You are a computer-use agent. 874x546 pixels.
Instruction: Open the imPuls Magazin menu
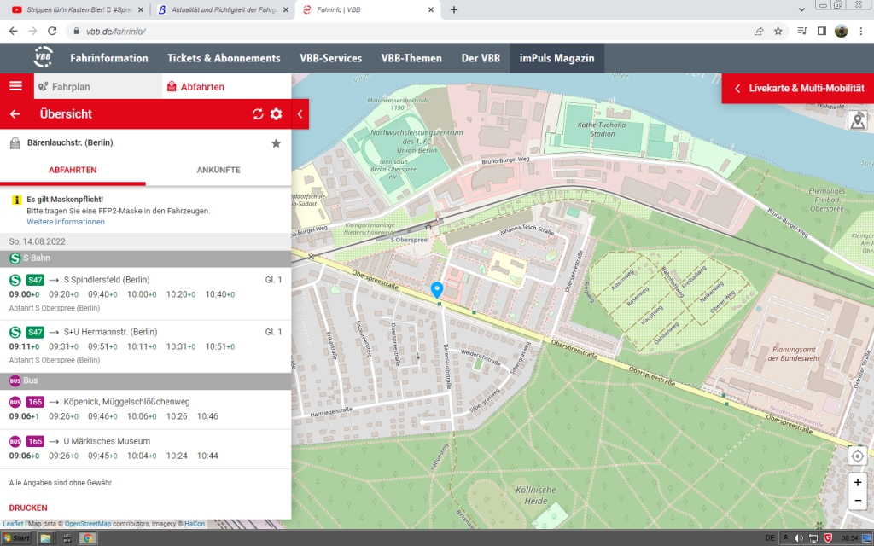pyautogui.click(x=556, y=58)
